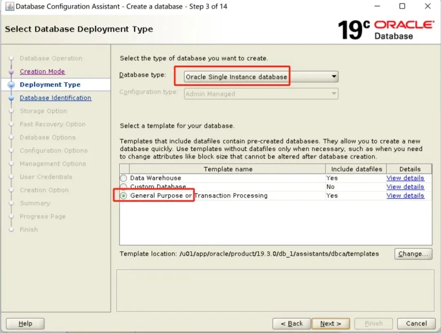Viewport: 441px width, 333px height.
Task: Proceed with the Next > button
Action: [x=331, y=324]
